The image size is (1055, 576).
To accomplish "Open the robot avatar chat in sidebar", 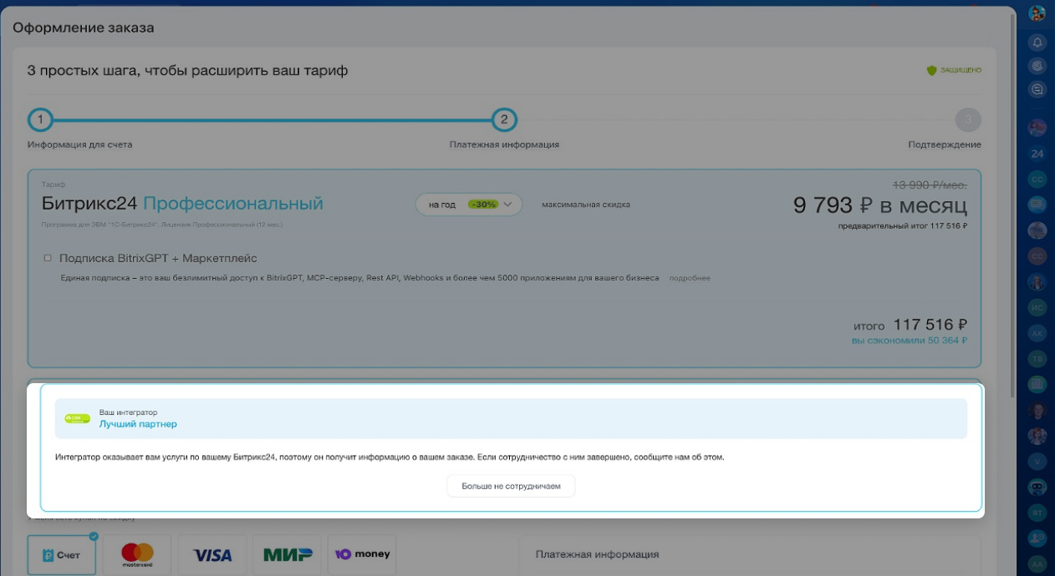I will click(x=1037, y=487).
